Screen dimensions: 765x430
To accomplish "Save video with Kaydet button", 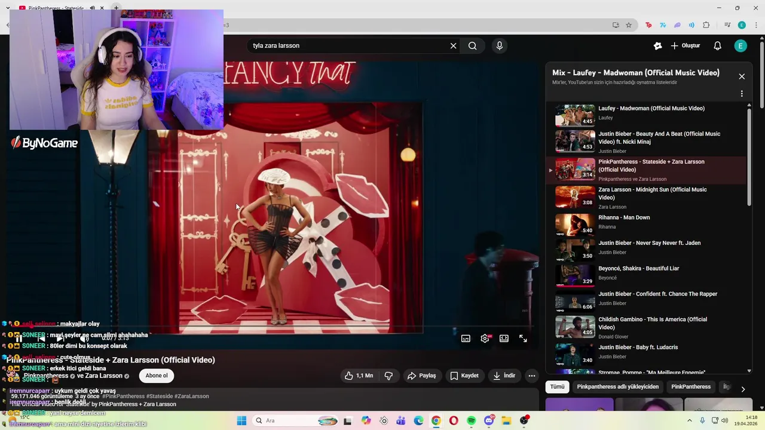I will pyautogui.click(x=464, y=376).
